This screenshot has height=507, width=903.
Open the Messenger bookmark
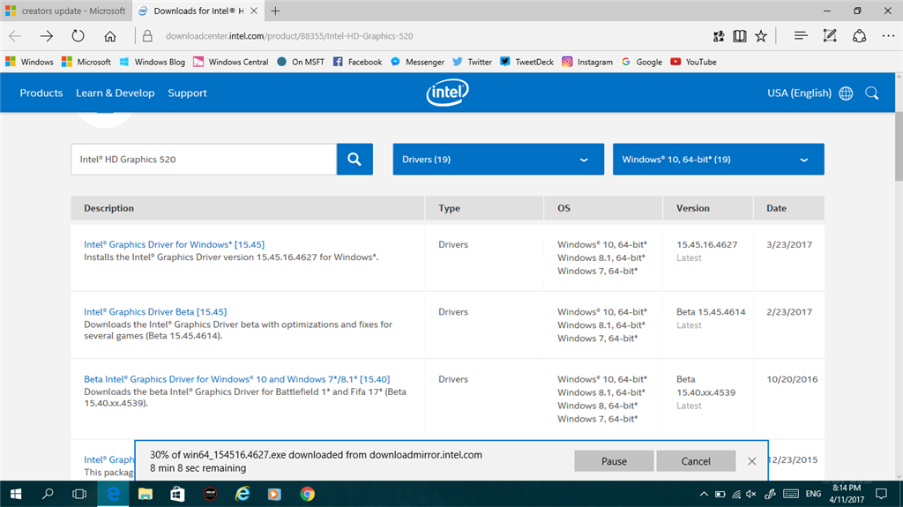pyautogui.click(x=417, y=62)
